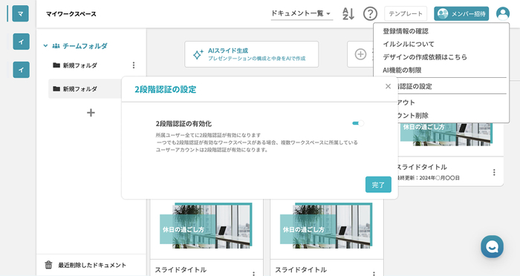Open the help question mark icon
The width and height of the screenshot is (520, 276).
point(370,14)
